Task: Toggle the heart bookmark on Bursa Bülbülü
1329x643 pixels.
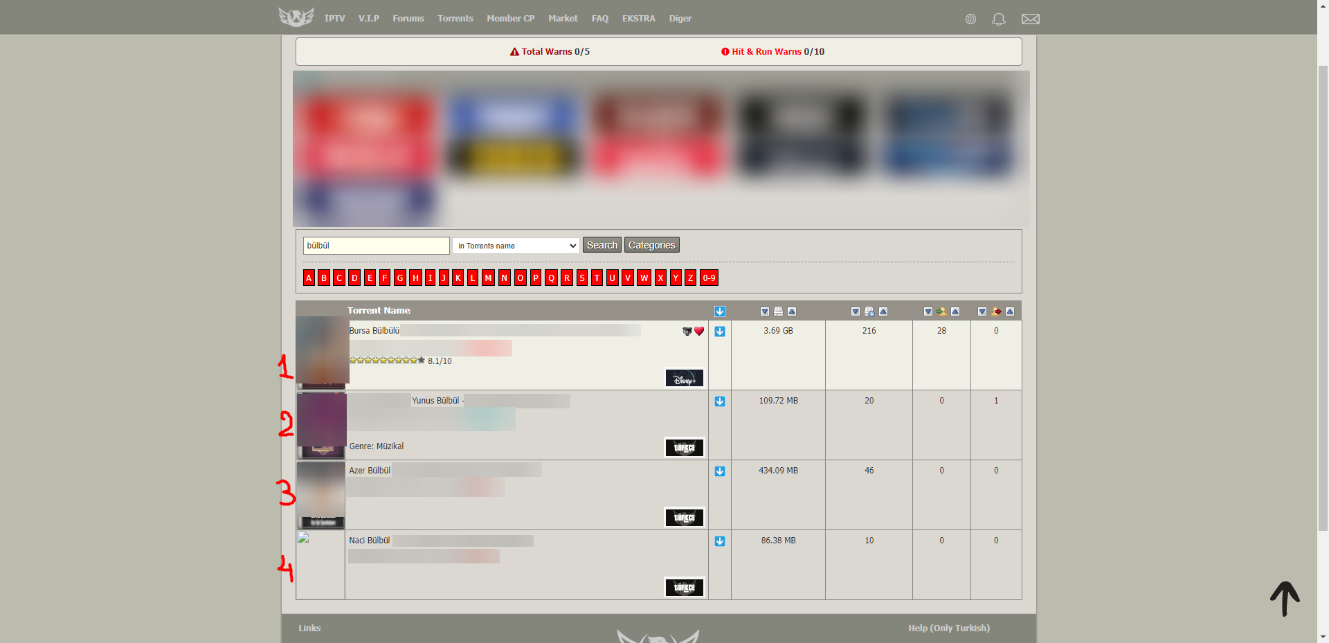Action: tap(699, 332)
